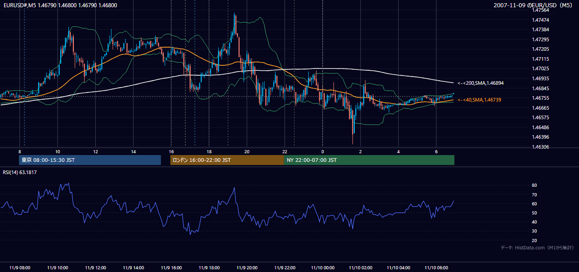
Task: Click the 1.46396 price axis label
Action: coord(540,137)
